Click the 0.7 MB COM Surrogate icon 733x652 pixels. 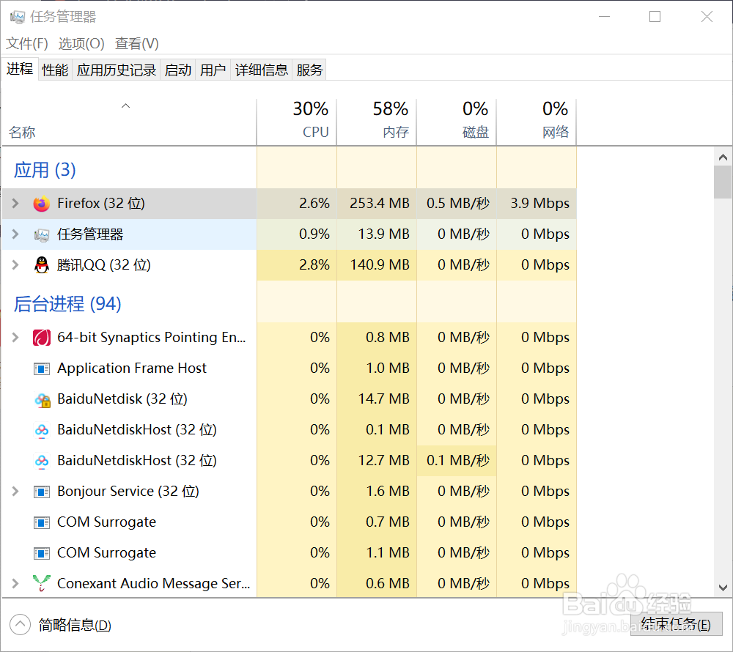pyautogui.click(x=42, y=522)
